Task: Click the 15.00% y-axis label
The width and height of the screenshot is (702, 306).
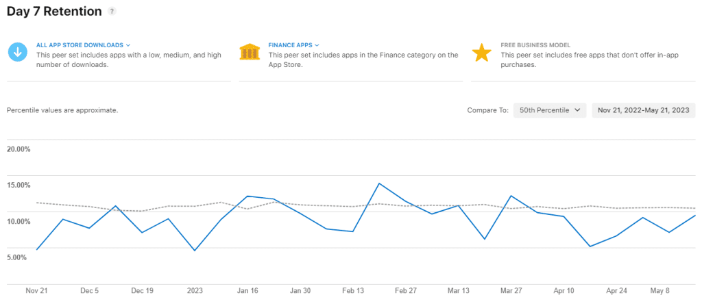Action: point(19,185)
